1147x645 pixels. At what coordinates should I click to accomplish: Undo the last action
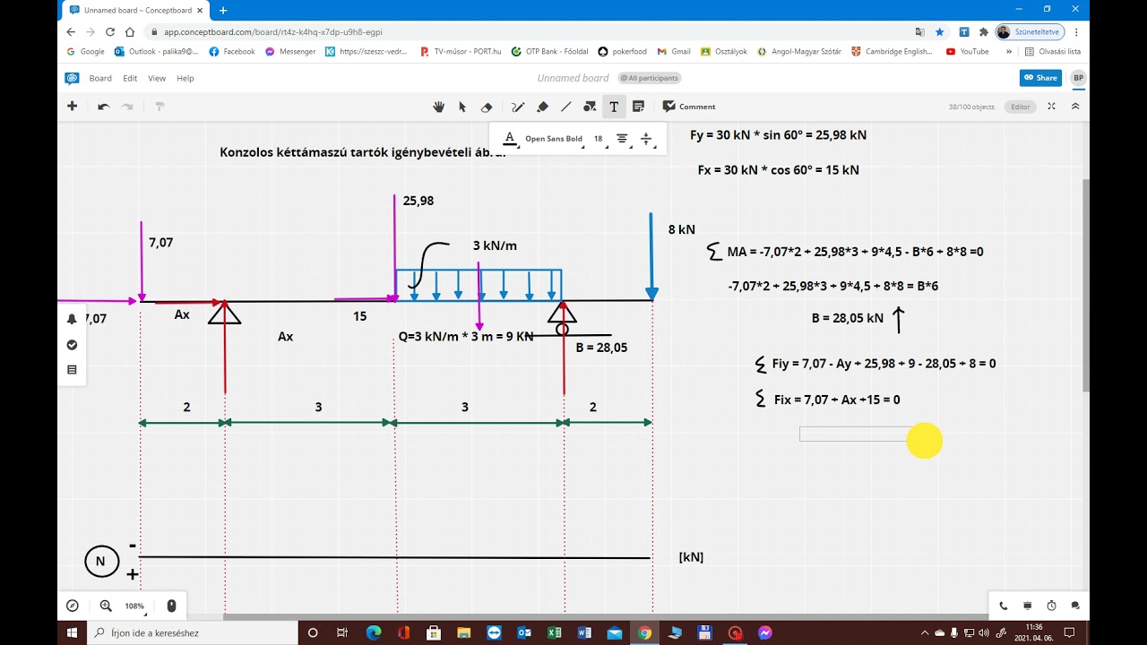[x=103, y=107]
